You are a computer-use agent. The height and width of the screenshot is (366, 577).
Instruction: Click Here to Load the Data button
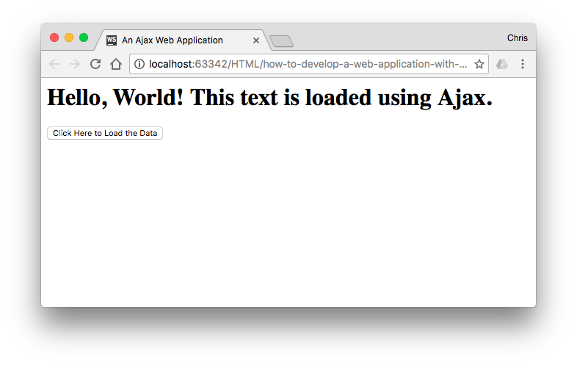(x=105, y=133)
